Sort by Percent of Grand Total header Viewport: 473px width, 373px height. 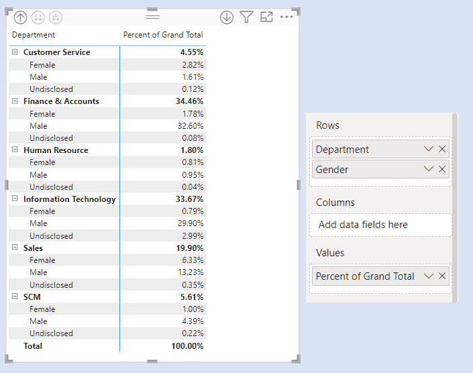(x=162, y=35)
